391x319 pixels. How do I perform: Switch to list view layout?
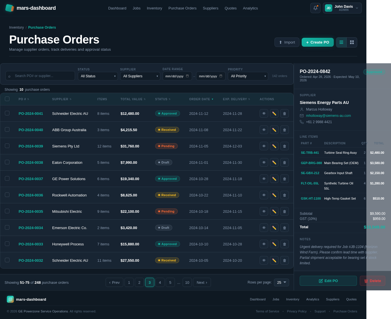[341, 42]
